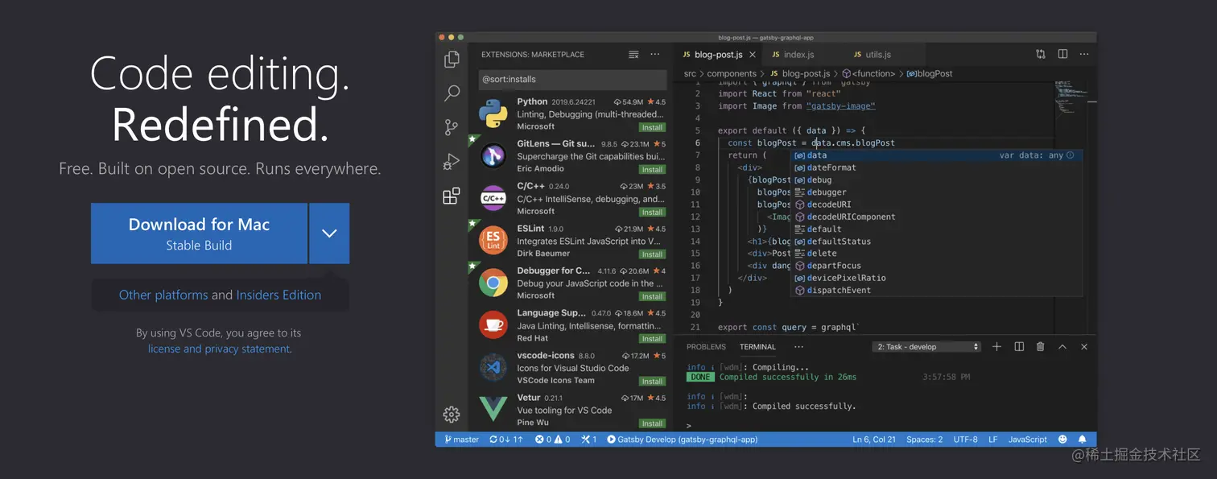The height and width of the screenshot is (479, 1217).
Task: Open the Other platforms link
Action: point(163,295)
